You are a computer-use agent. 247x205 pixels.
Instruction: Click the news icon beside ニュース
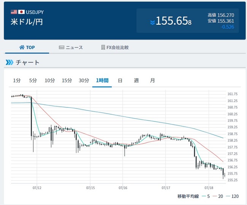pyautogui.click(x=62, y=47)
